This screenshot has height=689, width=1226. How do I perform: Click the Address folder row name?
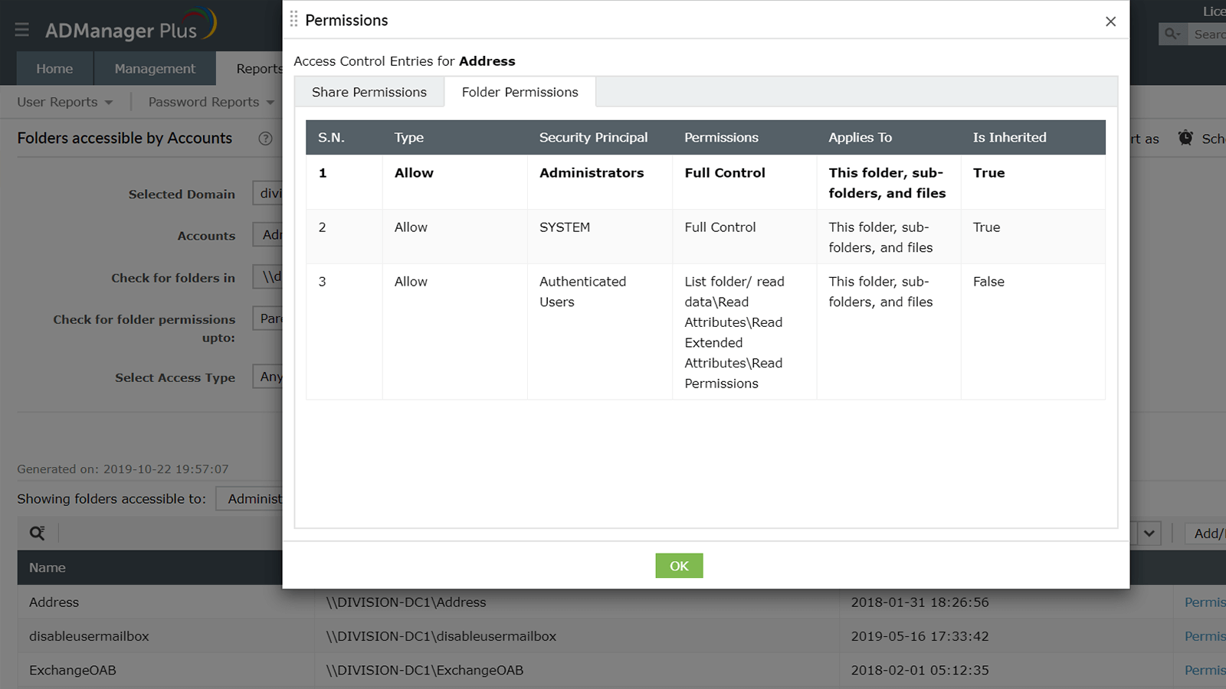[54, 602]
